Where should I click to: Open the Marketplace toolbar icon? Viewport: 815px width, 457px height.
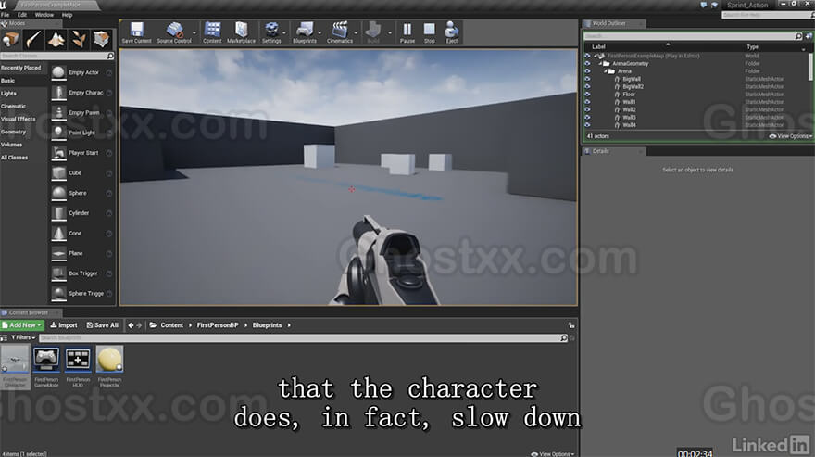[x=241, y=32]
